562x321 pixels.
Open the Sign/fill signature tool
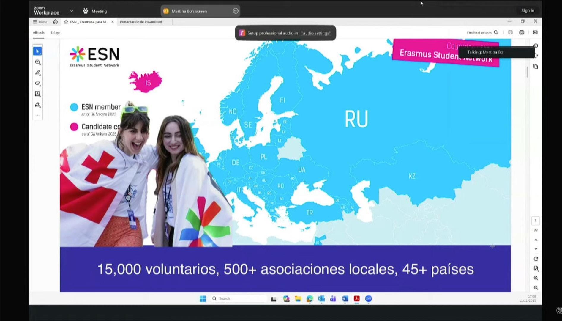[x=37, y=105]
